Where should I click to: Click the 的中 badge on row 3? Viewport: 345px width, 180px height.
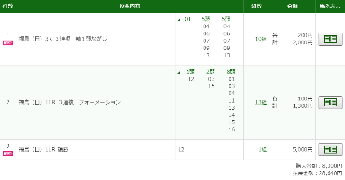(8, 153)
